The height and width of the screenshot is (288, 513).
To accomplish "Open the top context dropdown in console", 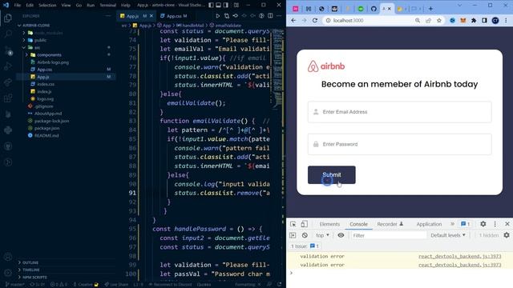I will (322, 235).
